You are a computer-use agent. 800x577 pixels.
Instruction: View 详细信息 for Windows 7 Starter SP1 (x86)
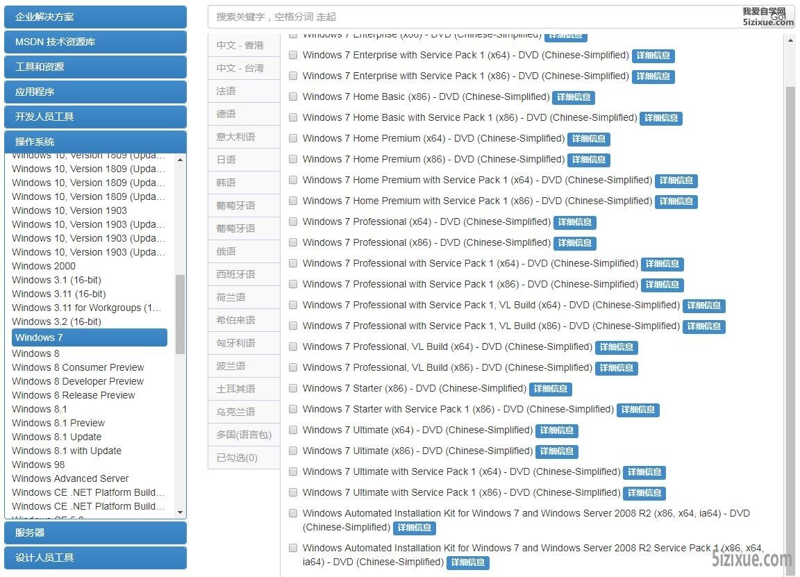pos(638,410)
